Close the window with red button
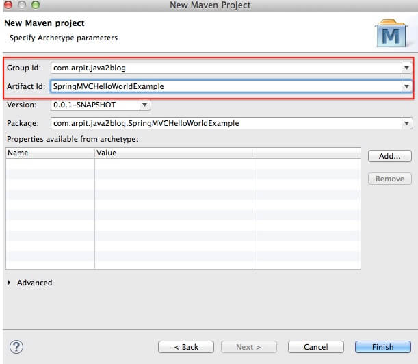The image size is (418, 364). point(8,5)
